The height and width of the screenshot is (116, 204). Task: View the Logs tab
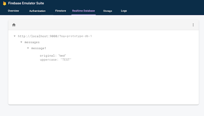(124, 11)
